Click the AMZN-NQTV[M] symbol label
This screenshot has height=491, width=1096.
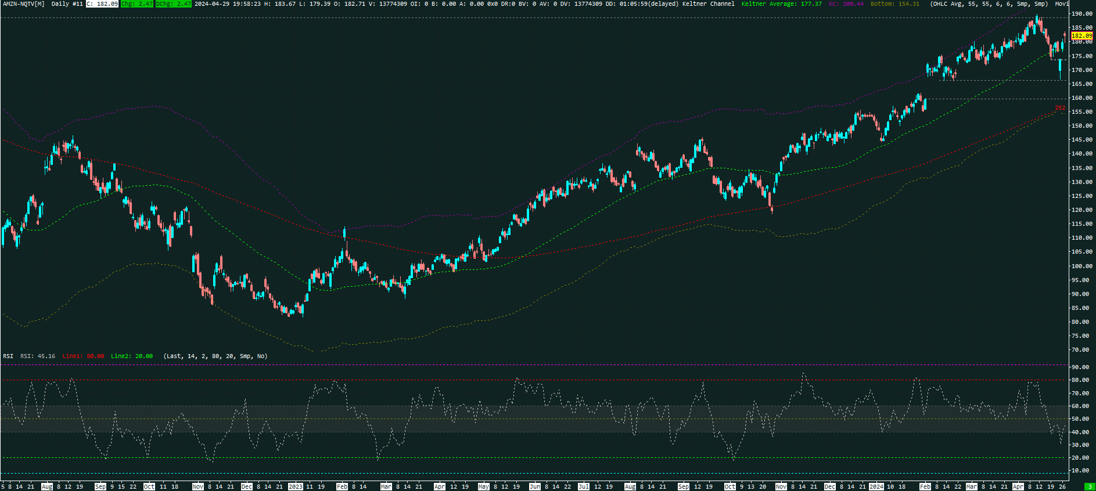point(23,4)
